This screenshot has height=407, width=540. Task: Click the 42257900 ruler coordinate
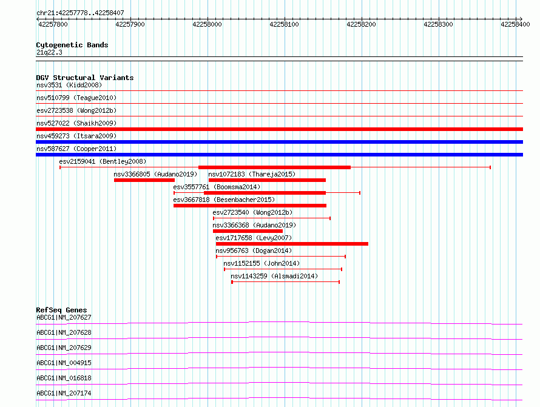[130, 24]
